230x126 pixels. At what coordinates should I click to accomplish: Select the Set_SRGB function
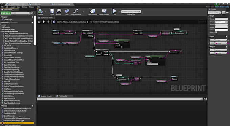pyautogui.click(x=7, y=46)
